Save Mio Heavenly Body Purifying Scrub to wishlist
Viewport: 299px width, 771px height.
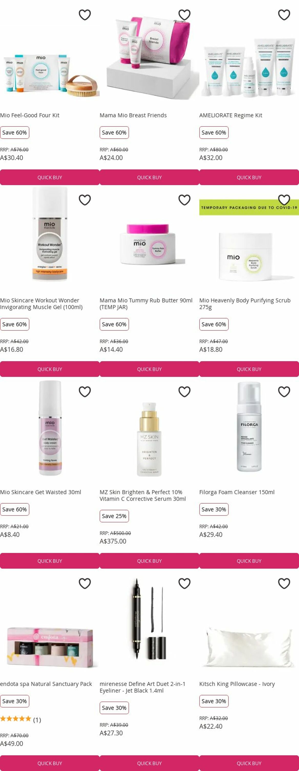284,200
